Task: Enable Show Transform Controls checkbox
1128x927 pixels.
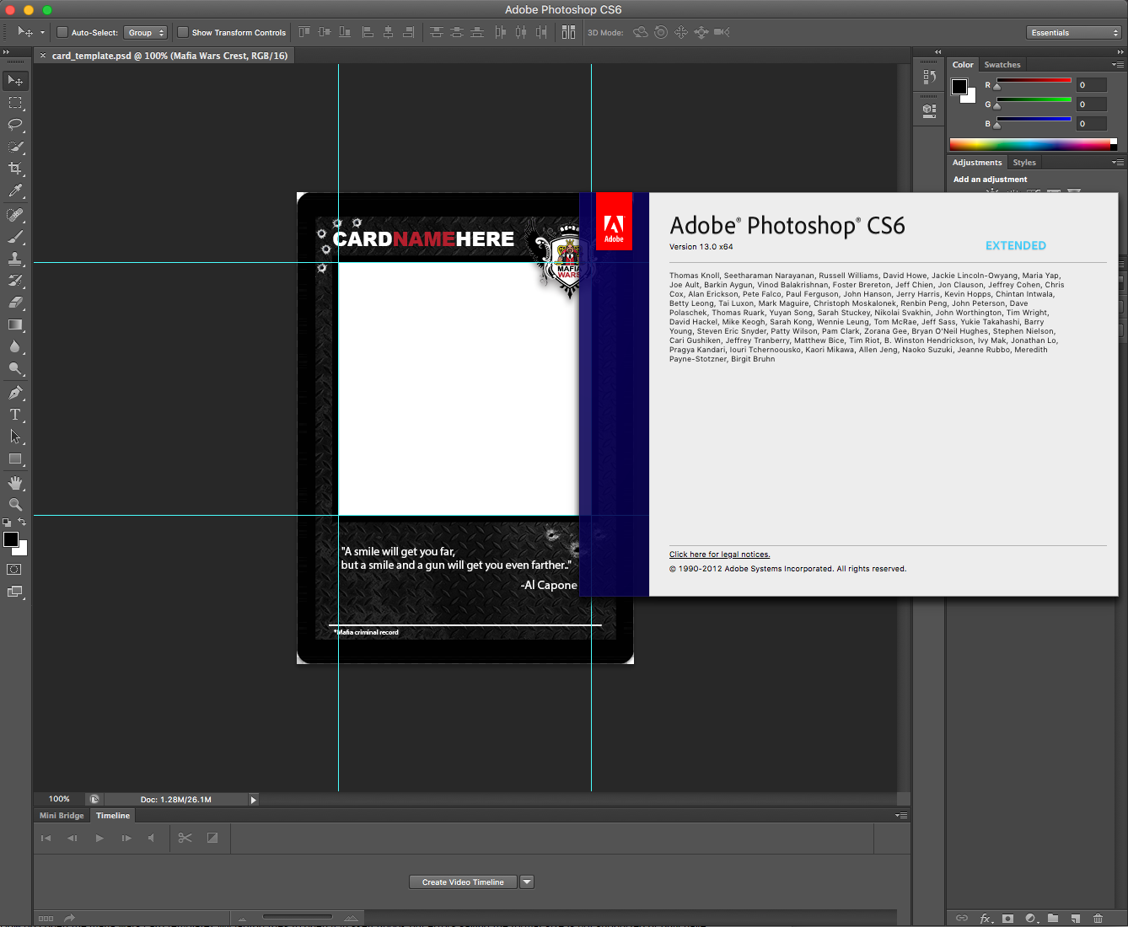Action: point(183,33)
